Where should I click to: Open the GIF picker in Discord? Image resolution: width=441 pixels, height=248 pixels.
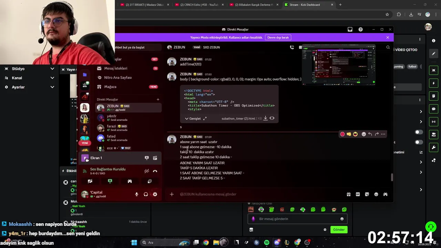pos(358,194)
